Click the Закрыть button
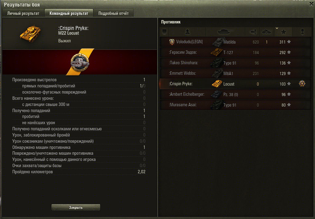 [76, 207]
